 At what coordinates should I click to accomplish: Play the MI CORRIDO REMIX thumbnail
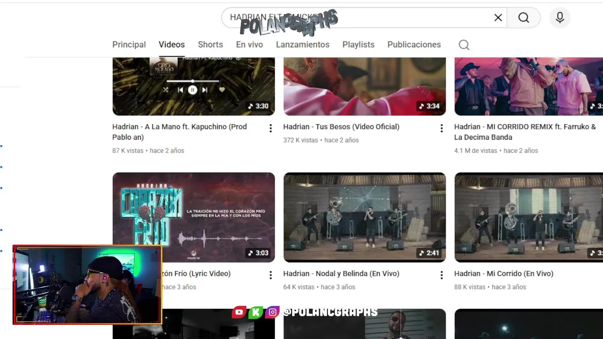pos(529,86)
